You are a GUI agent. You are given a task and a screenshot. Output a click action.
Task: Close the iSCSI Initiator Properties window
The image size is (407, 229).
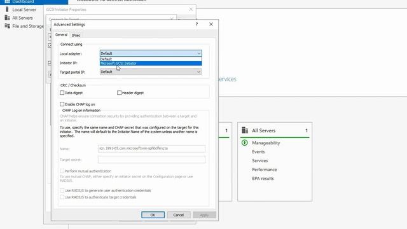tap(191, 10)
